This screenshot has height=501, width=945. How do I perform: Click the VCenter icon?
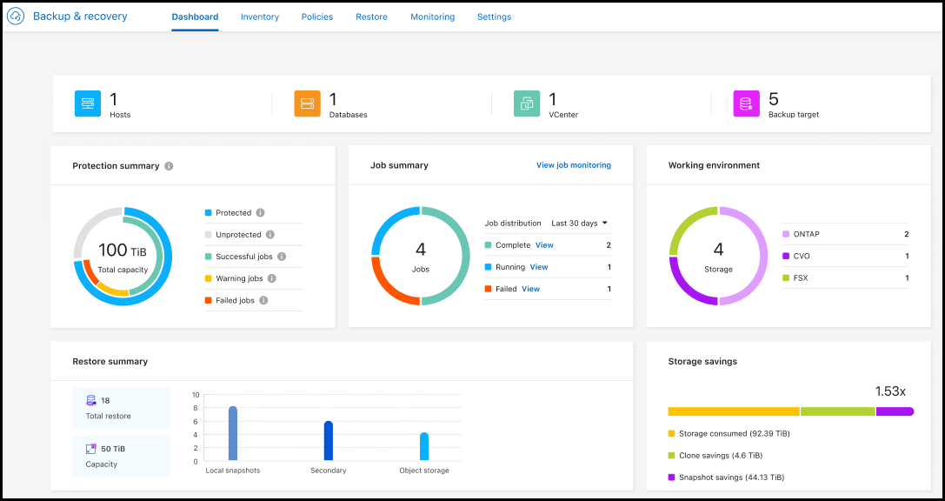[x=527, y=104]
